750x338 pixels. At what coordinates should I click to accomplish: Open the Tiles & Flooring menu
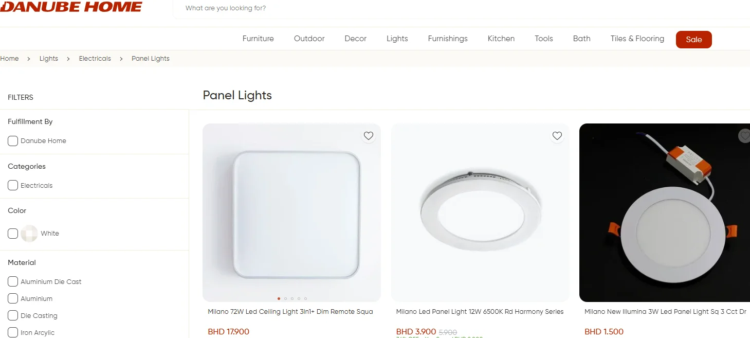click(637, 39)
